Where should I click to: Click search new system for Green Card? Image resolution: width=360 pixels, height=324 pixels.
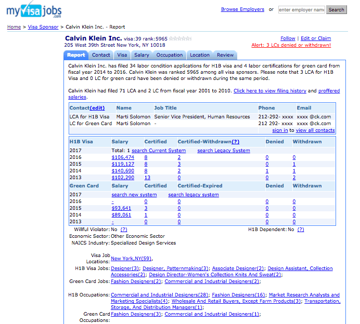point(134,195)
